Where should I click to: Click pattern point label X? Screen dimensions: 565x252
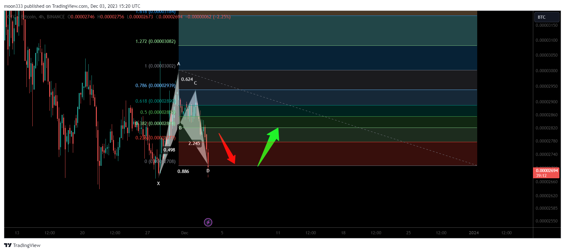tap(158, 184)
